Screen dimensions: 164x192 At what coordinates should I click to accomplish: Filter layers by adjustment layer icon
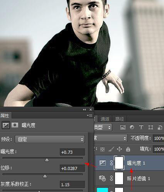132,127
